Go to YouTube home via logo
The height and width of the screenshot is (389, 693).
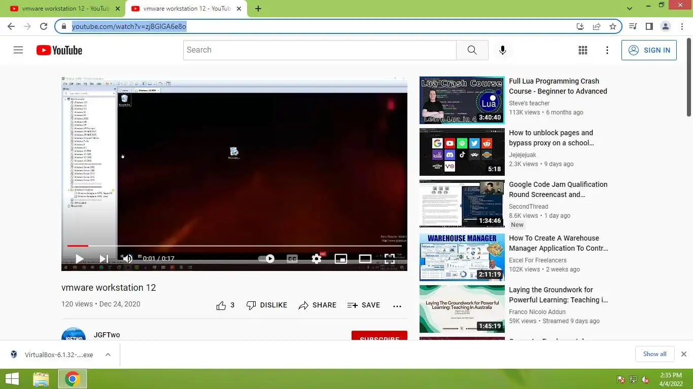[59, 50]
